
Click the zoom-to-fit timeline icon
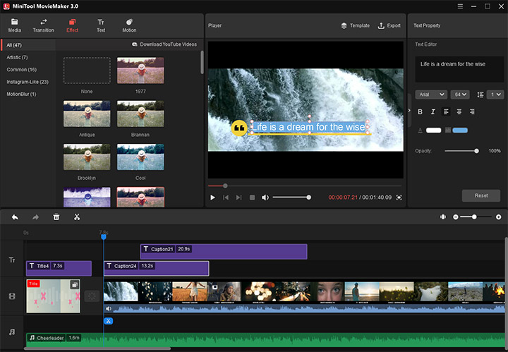click(443, 217)
